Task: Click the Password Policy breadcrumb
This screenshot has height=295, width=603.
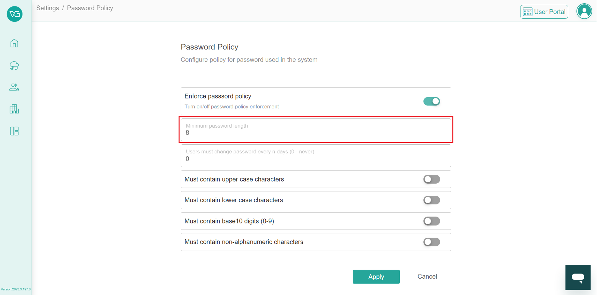Action: click(90, 8)
